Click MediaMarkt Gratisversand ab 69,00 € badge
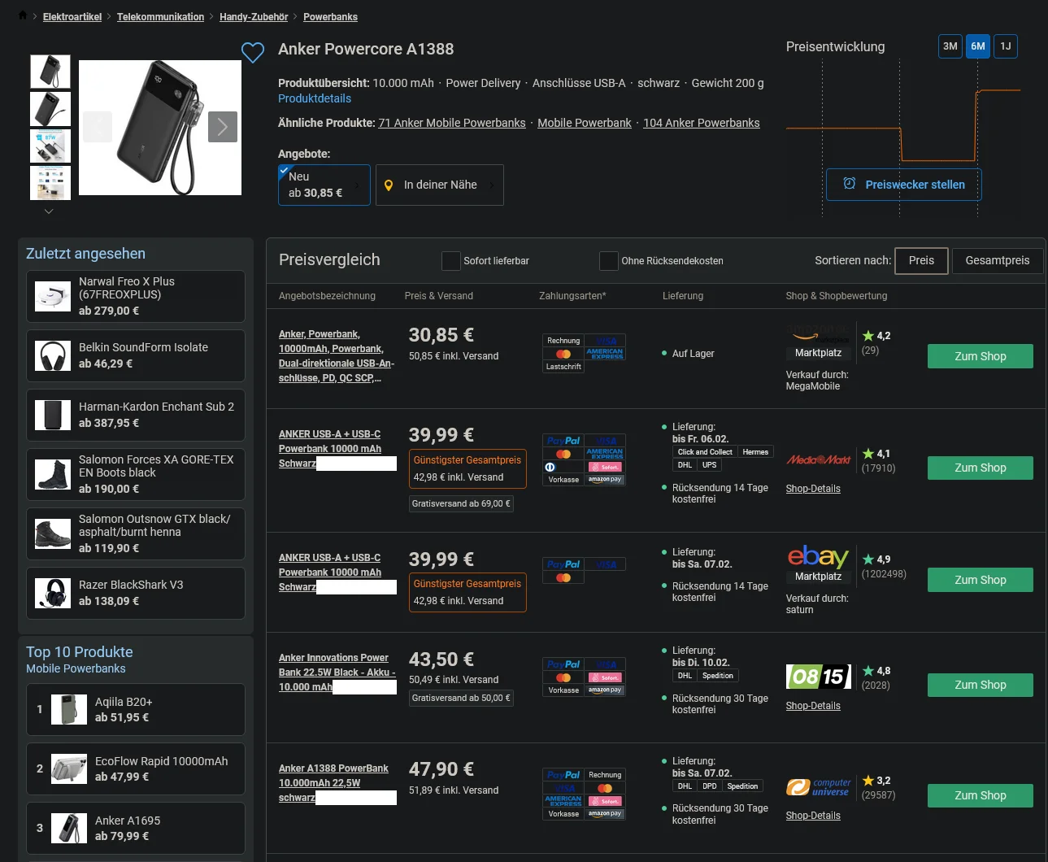 (461, 504)
